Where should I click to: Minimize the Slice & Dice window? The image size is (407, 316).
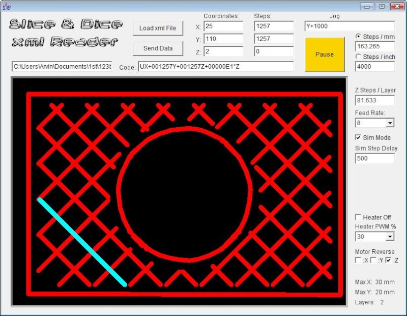click(x=367, y=7)
